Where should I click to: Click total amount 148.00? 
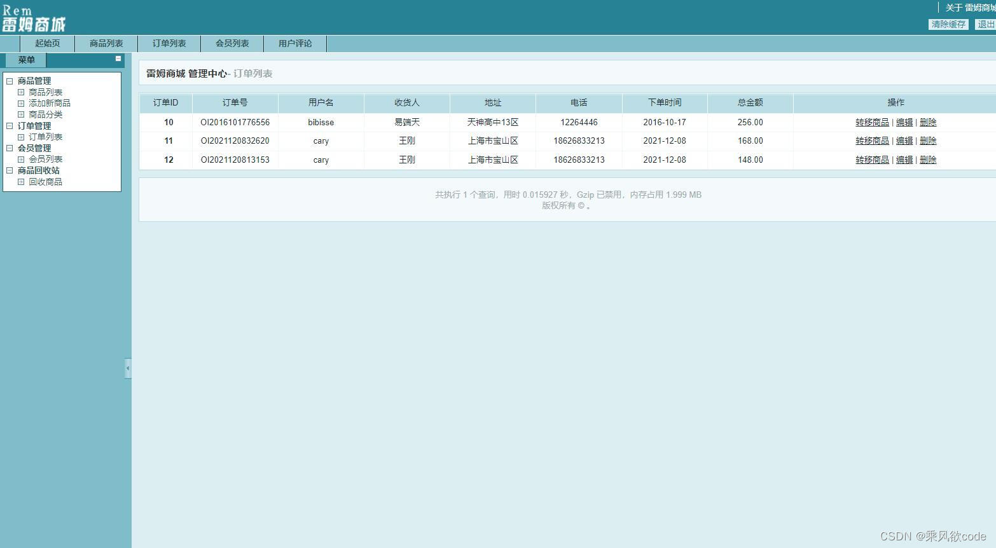coord(750,160)
